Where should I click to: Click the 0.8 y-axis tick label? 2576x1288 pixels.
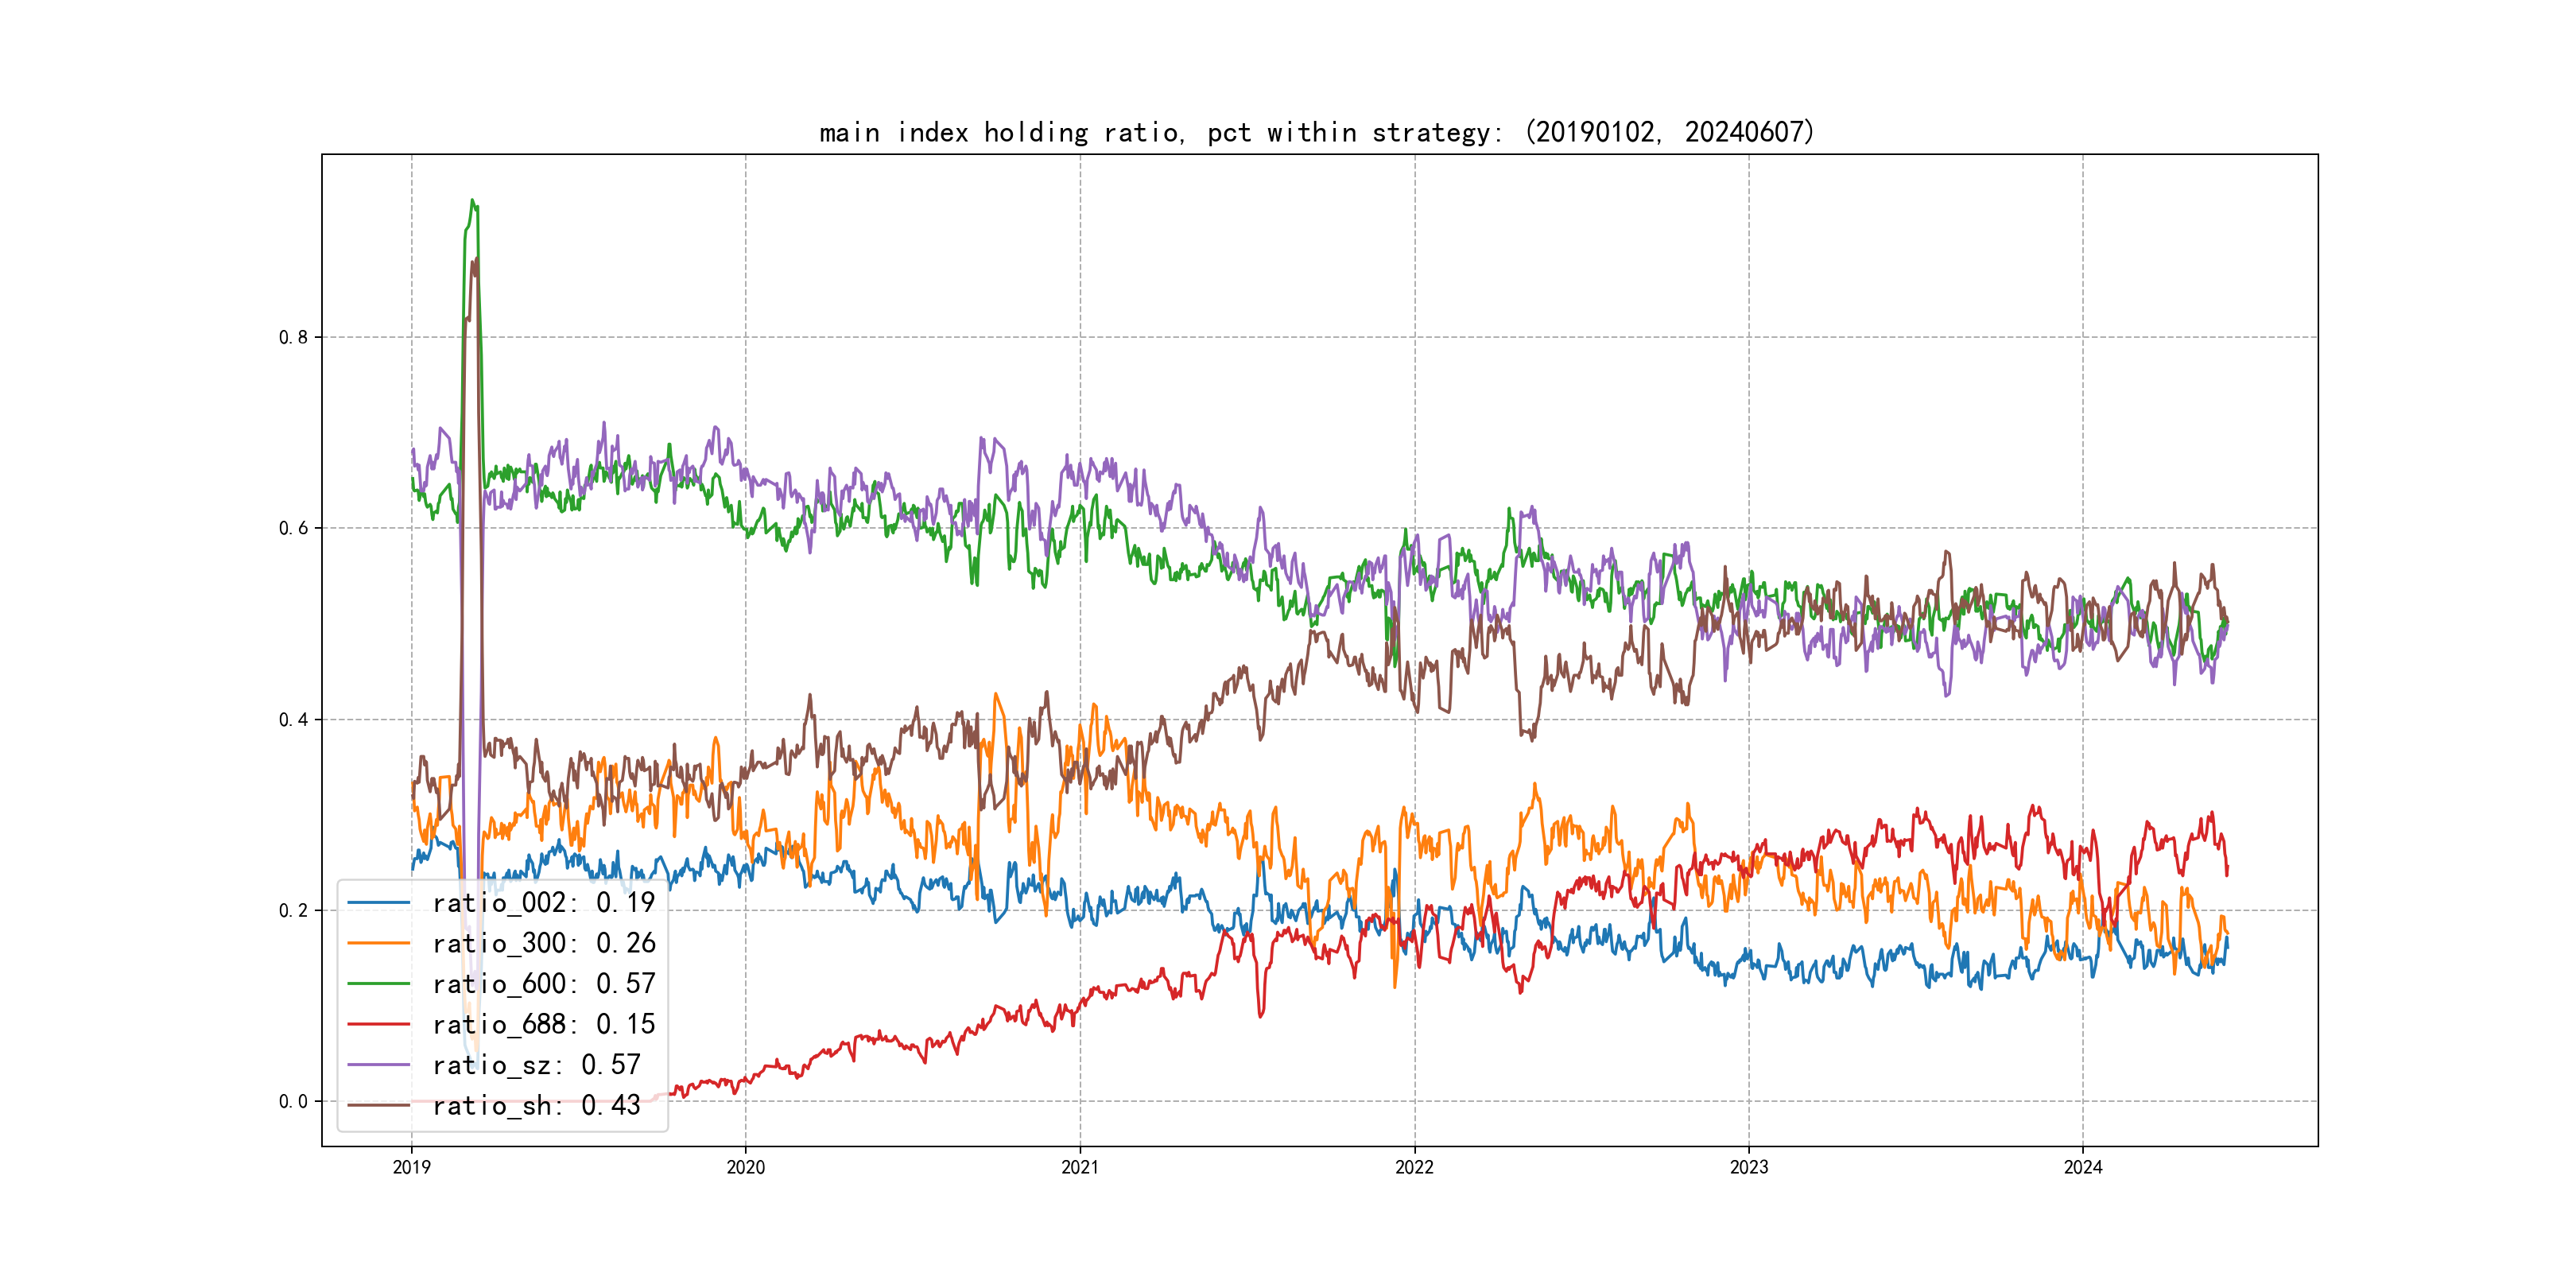(293, 337)
